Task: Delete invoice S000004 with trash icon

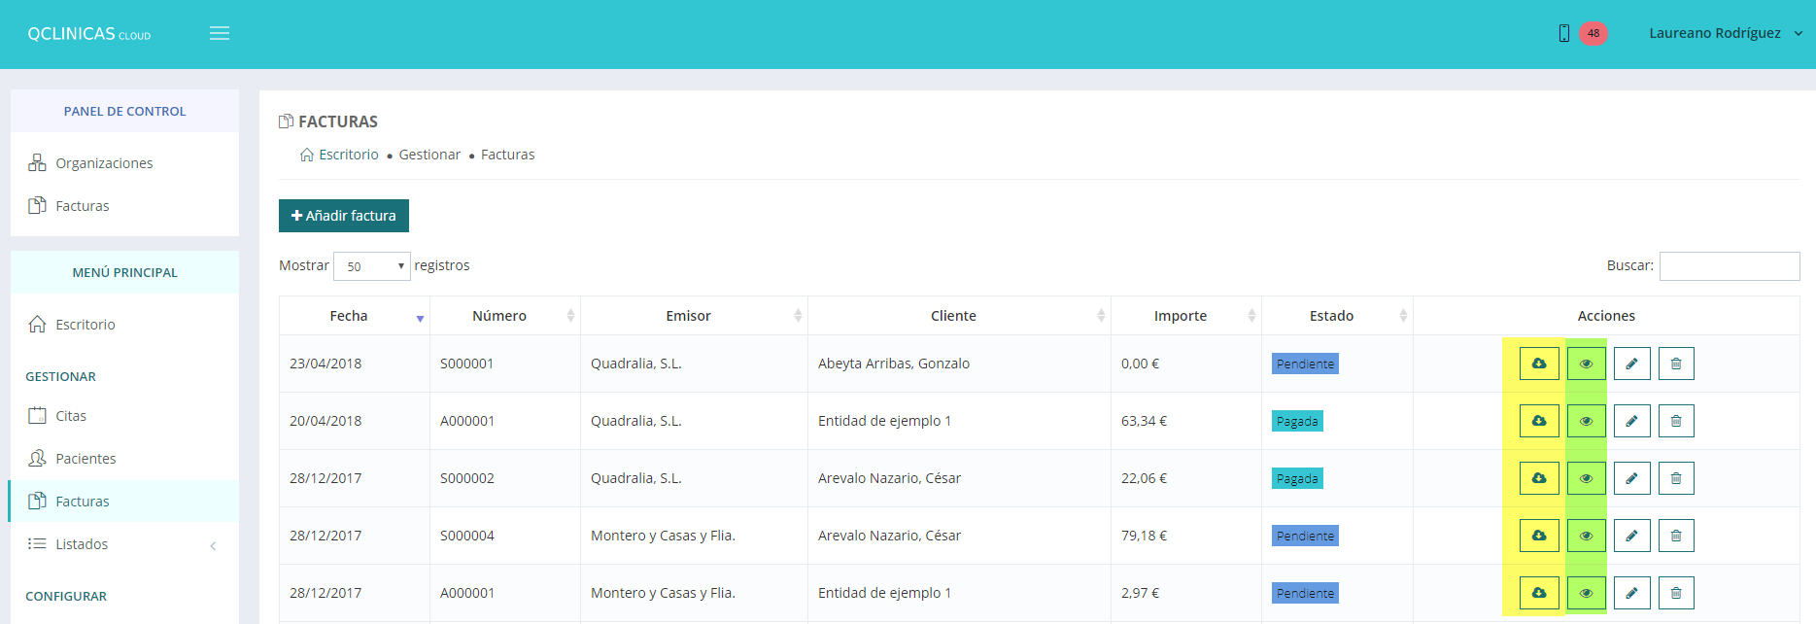Action: (1676, 536)
